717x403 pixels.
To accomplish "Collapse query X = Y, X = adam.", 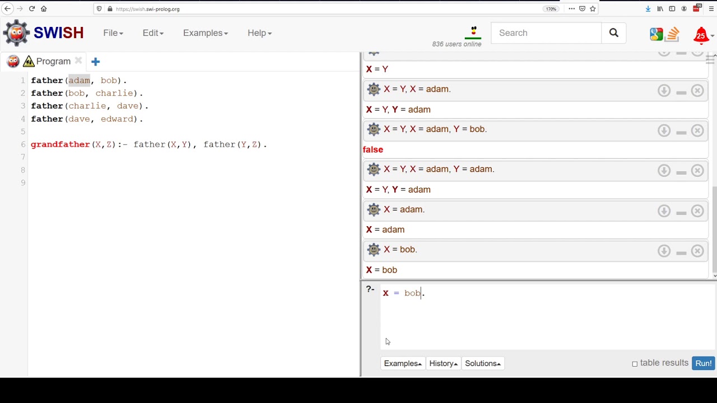I will point(681,92).
